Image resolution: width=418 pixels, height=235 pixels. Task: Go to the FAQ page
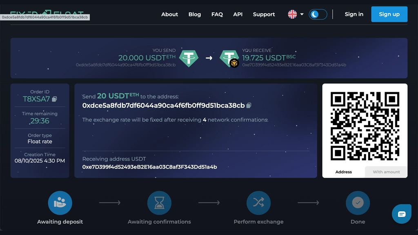click(x=217, y=14)
